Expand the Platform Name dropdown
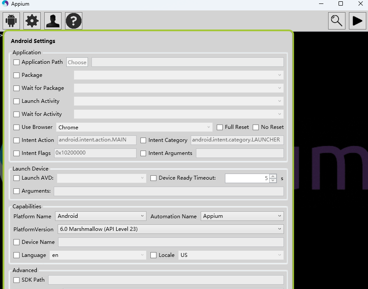The height and width of the screenshot is (289, 368). point(101,216)
